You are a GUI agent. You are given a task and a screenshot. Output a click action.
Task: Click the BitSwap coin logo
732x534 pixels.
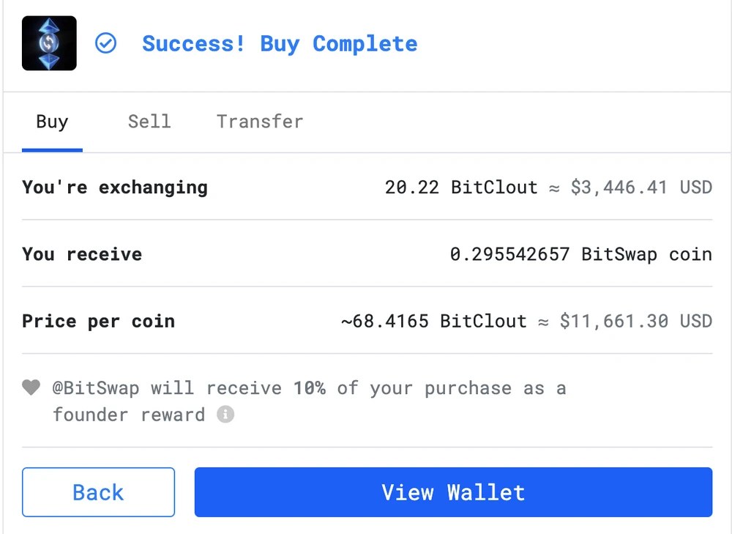[x=48, y=42]
